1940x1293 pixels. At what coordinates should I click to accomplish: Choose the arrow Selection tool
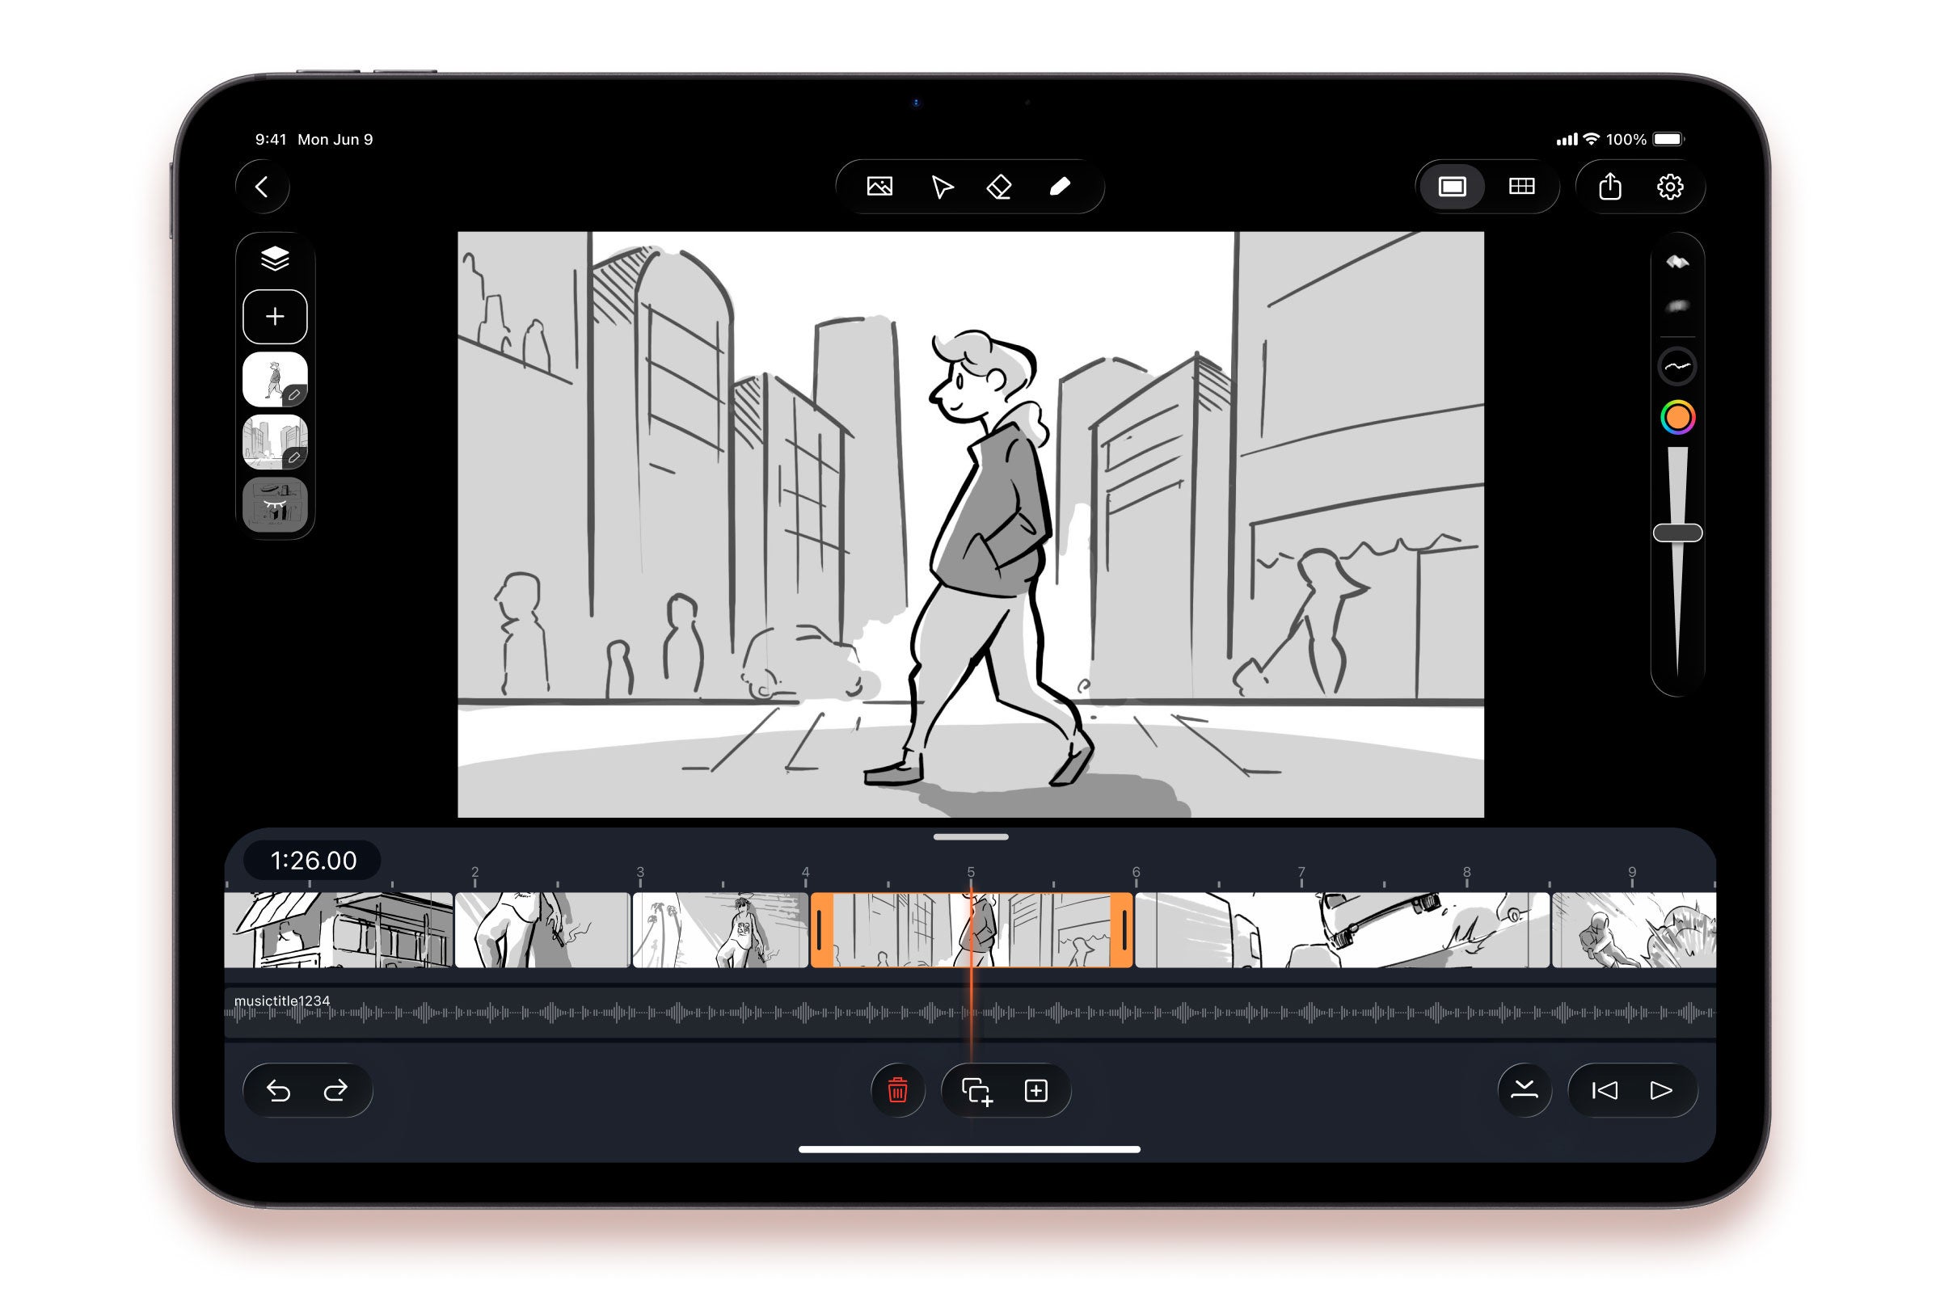pos(941,187)
